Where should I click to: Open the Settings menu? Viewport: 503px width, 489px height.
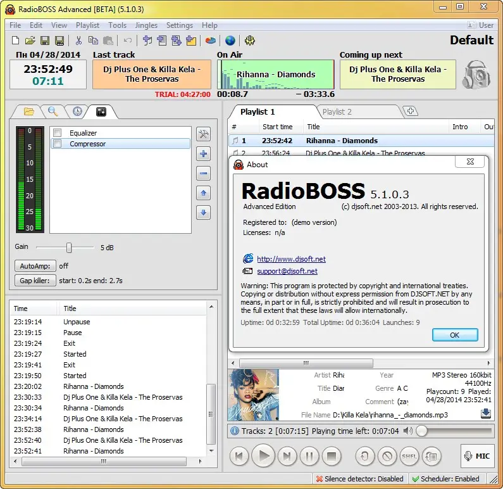point(180,25)
